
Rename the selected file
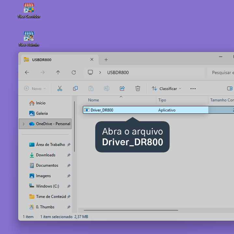(x=107, y=88)
